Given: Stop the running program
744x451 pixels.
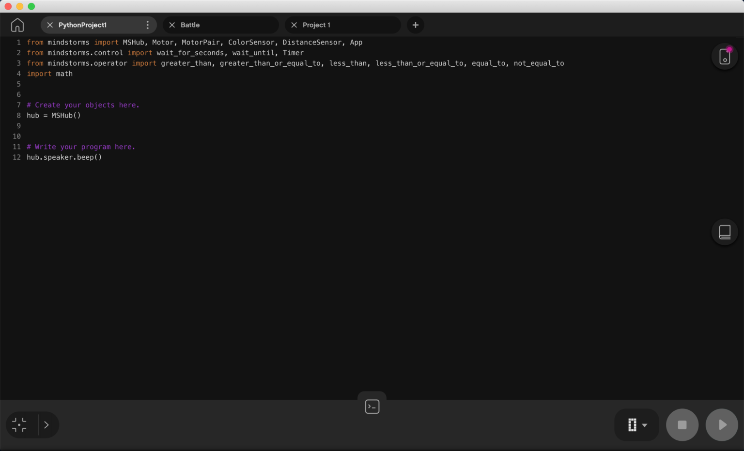Looking at the screenshot, I should (682, 425).
